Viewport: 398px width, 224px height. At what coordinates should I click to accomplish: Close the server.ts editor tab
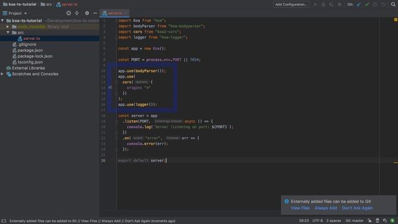[x=126, y=13]
